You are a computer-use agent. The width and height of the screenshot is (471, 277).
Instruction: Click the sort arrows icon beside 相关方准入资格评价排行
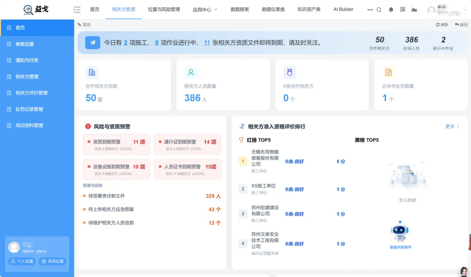coord(242,126)
